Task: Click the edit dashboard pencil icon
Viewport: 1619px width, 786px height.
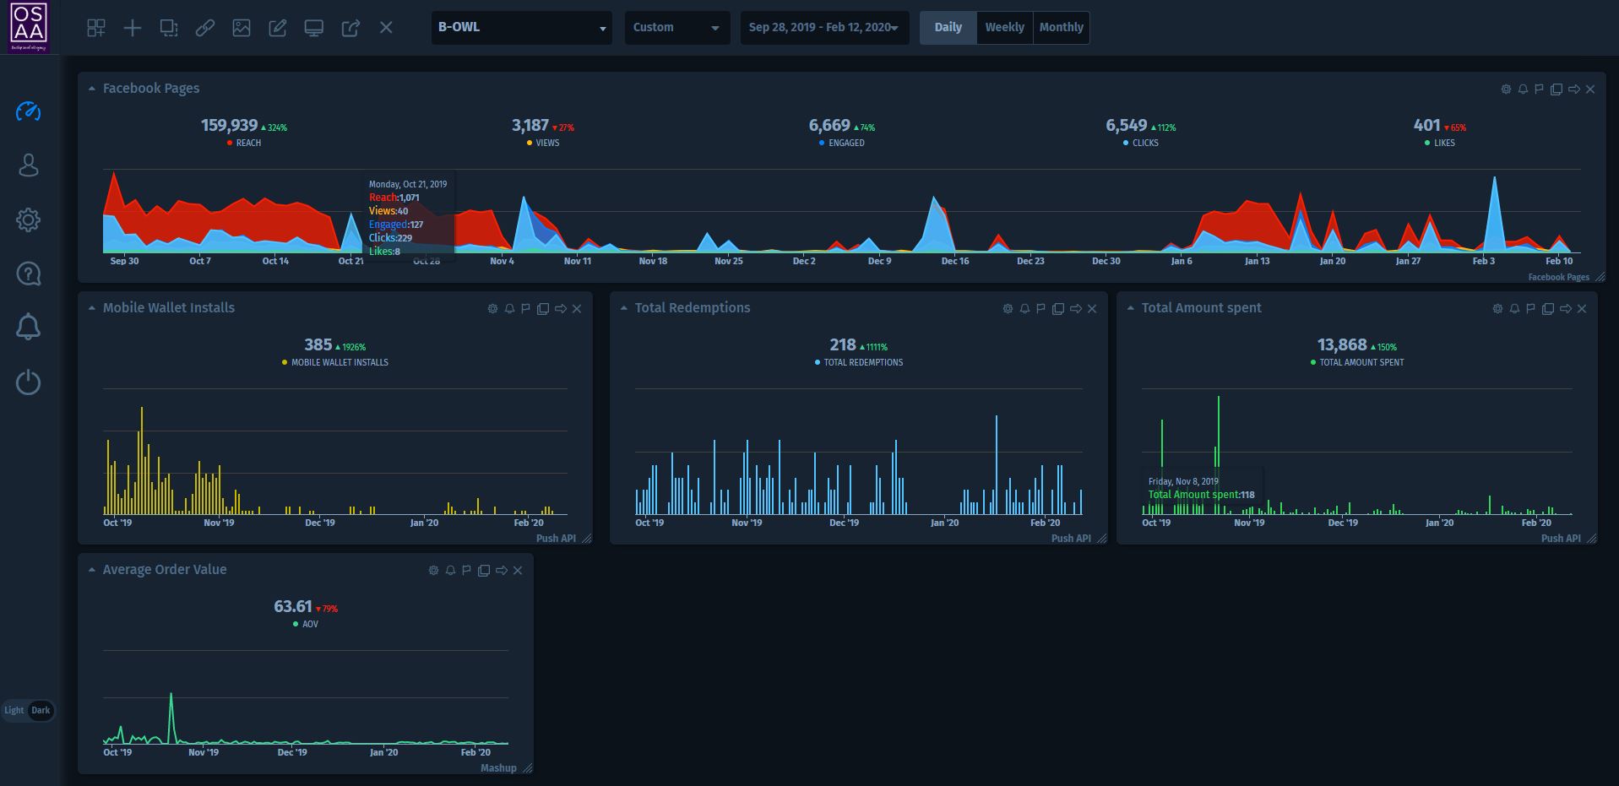Action: [278, 27]
